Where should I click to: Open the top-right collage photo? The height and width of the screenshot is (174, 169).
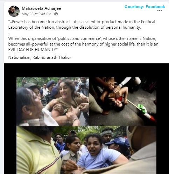tap(122, 102)
